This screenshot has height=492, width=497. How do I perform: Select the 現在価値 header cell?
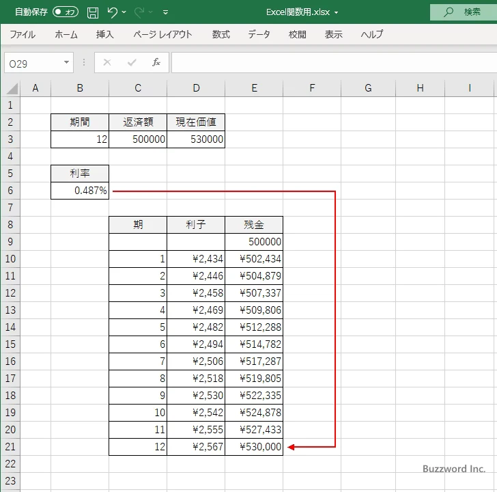coord(196,122)
